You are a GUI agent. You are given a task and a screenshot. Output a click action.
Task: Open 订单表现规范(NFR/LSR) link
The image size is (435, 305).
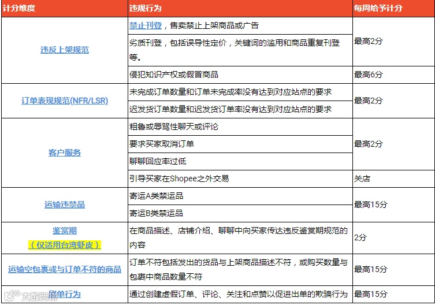65,101
